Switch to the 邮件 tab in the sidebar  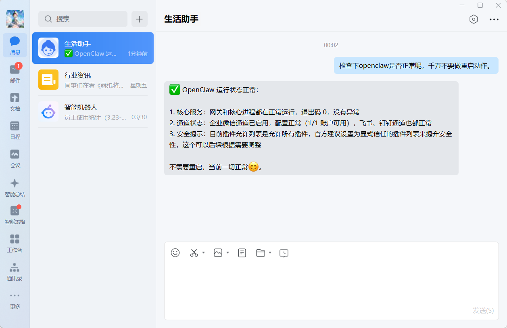(x=15, y=74)
